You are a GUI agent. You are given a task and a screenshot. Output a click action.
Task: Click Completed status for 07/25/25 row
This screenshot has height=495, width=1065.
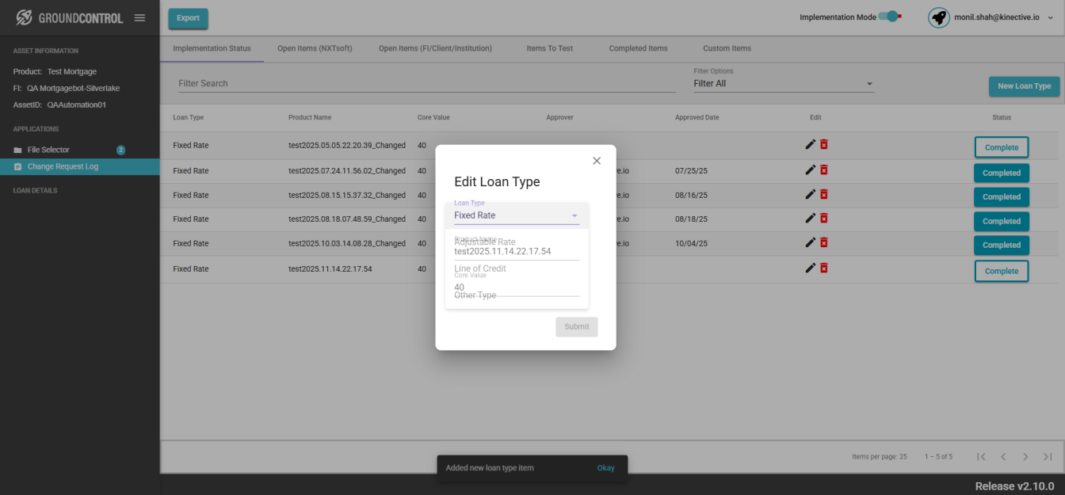click(x=1002, y=173)
